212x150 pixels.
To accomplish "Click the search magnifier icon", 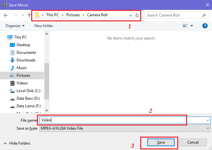I will coord(204,15).
